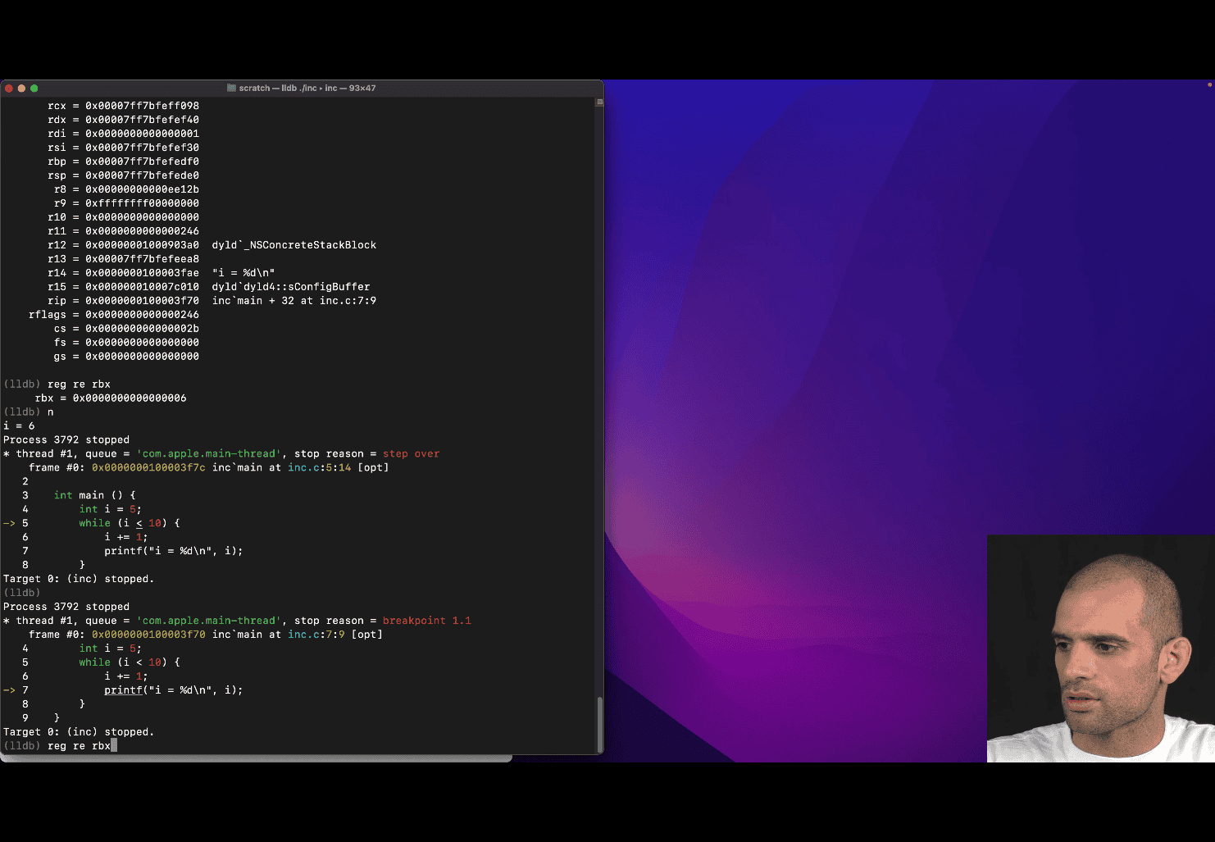Click the 'dyld`_NSConcreteStackBlock' symbol on r12

pyautogui.click(x=294, y=245)
